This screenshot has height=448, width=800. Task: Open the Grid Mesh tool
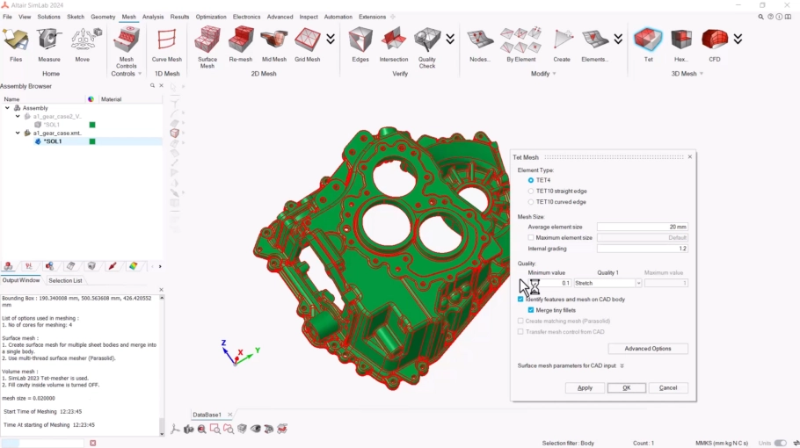click(x=307, y=45)
